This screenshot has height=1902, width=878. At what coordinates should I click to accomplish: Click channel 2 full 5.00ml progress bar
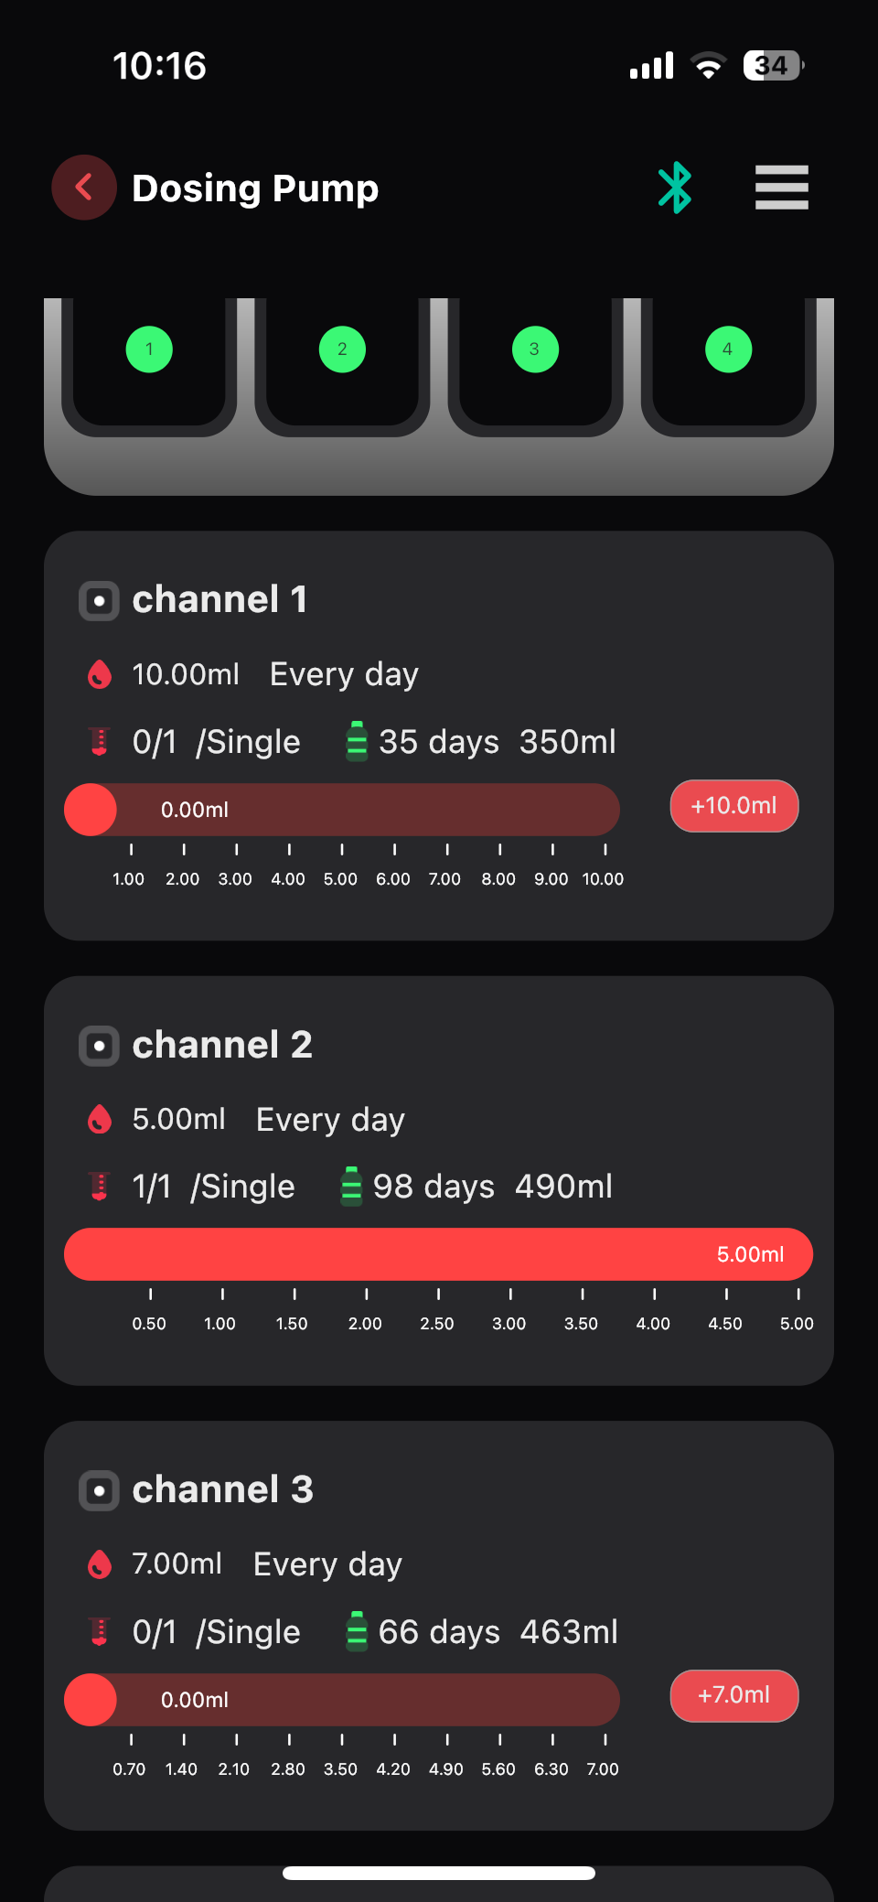[438, 1254]
